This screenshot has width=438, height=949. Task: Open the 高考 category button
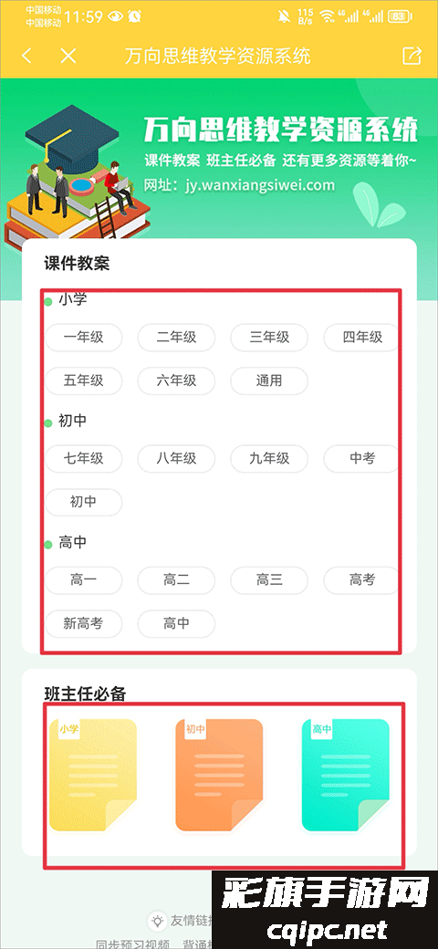(x=361, y=580)
